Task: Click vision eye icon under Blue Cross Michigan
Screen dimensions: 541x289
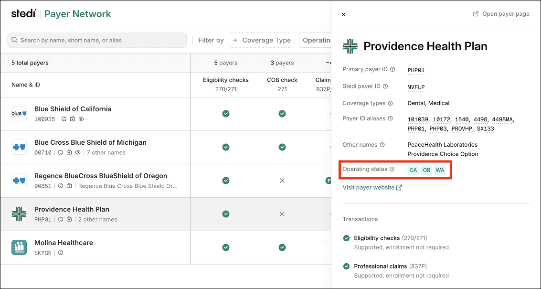Action: coord(78,152)
